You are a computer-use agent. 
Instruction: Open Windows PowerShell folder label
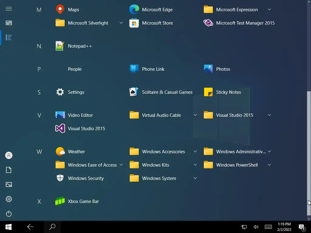237,165
